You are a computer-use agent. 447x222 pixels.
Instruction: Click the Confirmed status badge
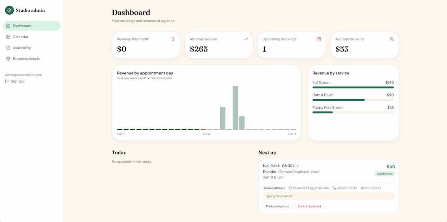click(x=384, y=174)
